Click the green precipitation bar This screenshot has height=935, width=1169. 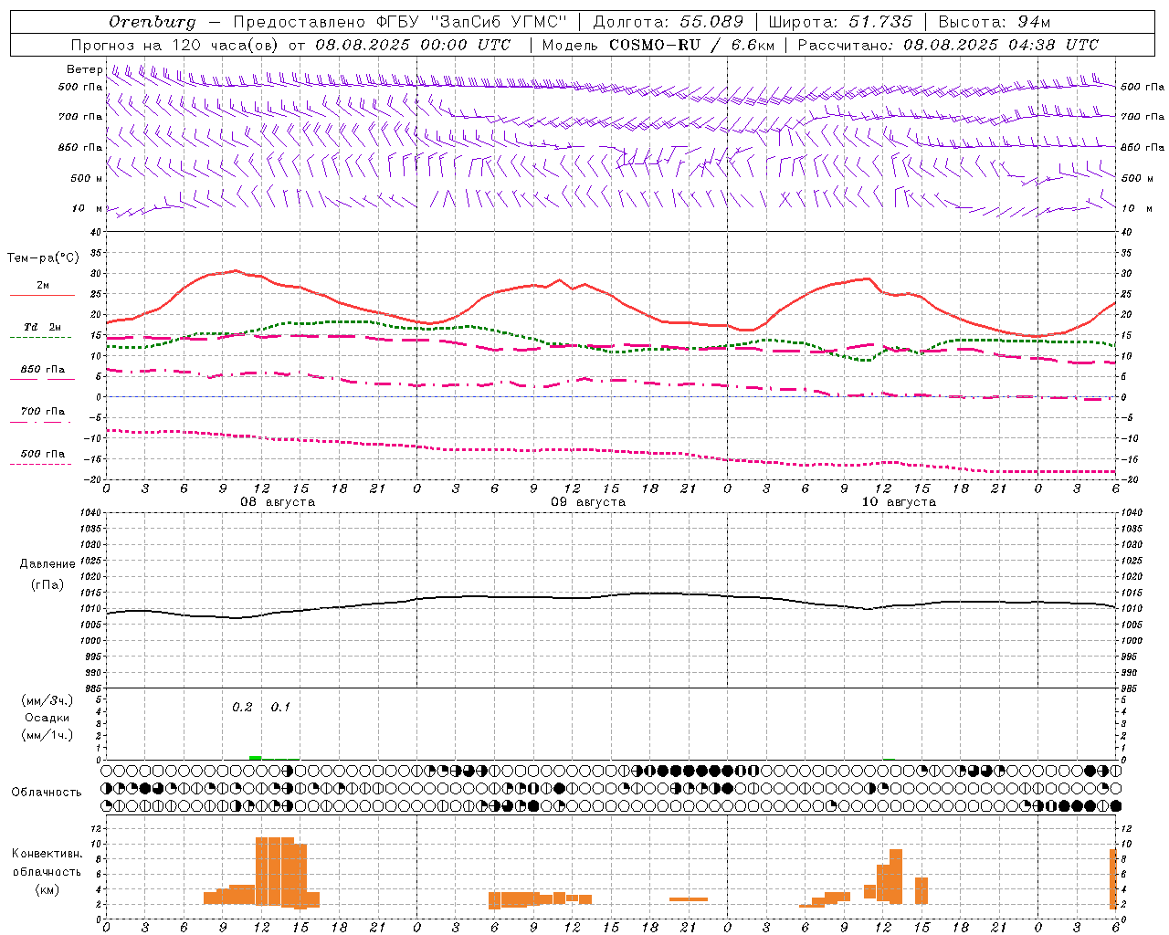[256, 758]
